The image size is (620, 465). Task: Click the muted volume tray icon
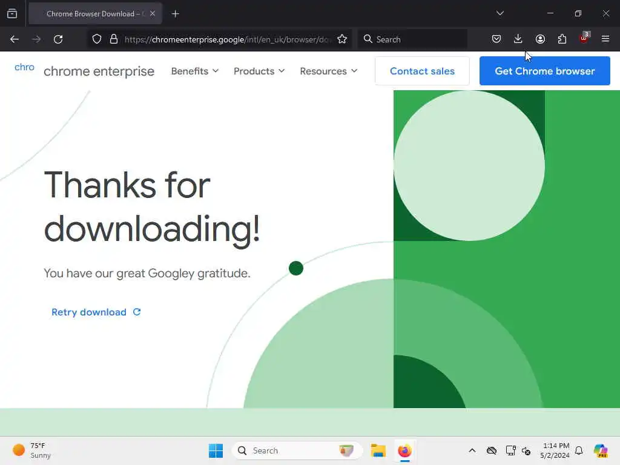point(526,450)
